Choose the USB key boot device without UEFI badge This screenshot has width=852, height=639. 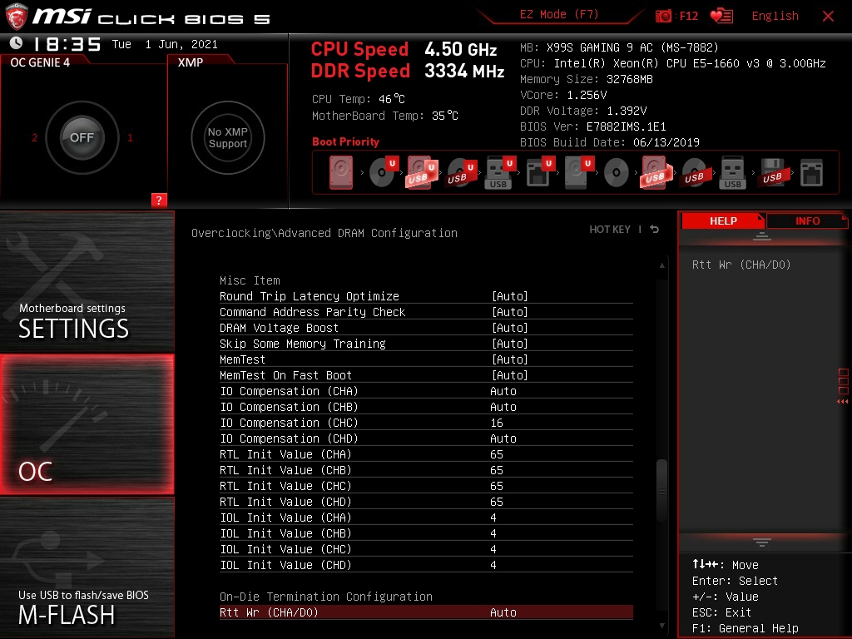[x=732, y=173]
